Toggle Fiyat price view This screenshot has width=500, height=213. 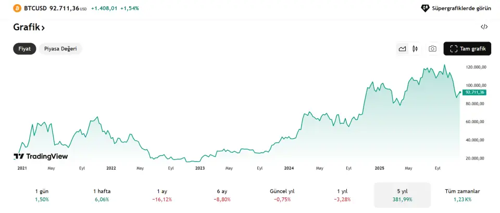pos(24,49)
